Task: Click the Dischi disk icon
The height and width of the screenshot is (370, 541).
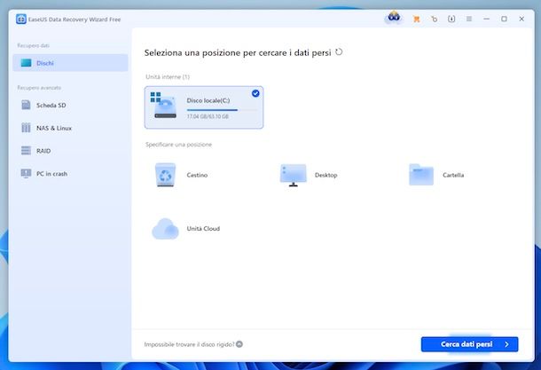Action: coord(27,63)
